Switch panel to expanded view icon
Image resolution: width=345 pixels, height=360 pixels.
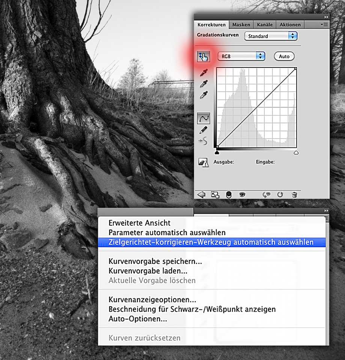coord(215,195)
